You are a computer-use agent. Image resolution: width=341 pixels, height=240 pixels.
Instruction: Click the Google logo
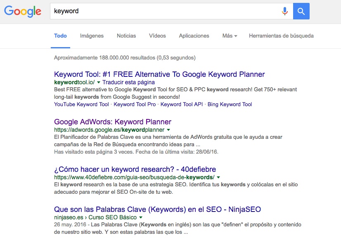click(23, 11)
